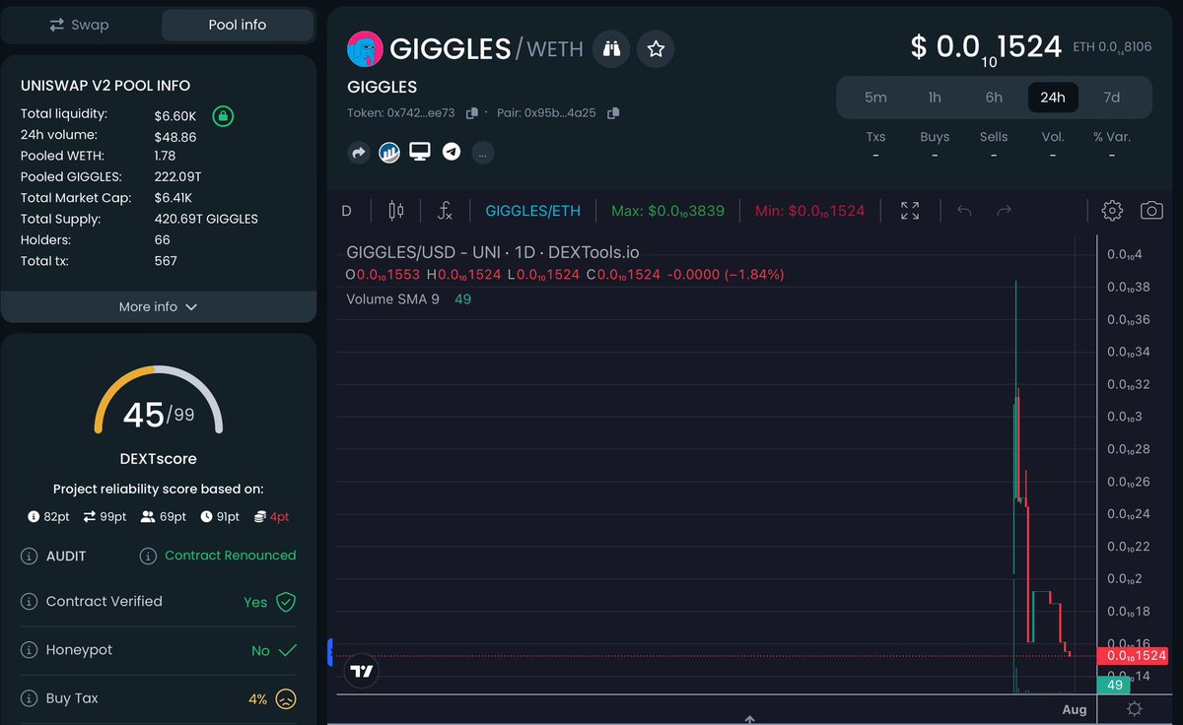Click the info icon beside AUDIT
Viewport: 1183px width, 725px height.
(30, 557)
